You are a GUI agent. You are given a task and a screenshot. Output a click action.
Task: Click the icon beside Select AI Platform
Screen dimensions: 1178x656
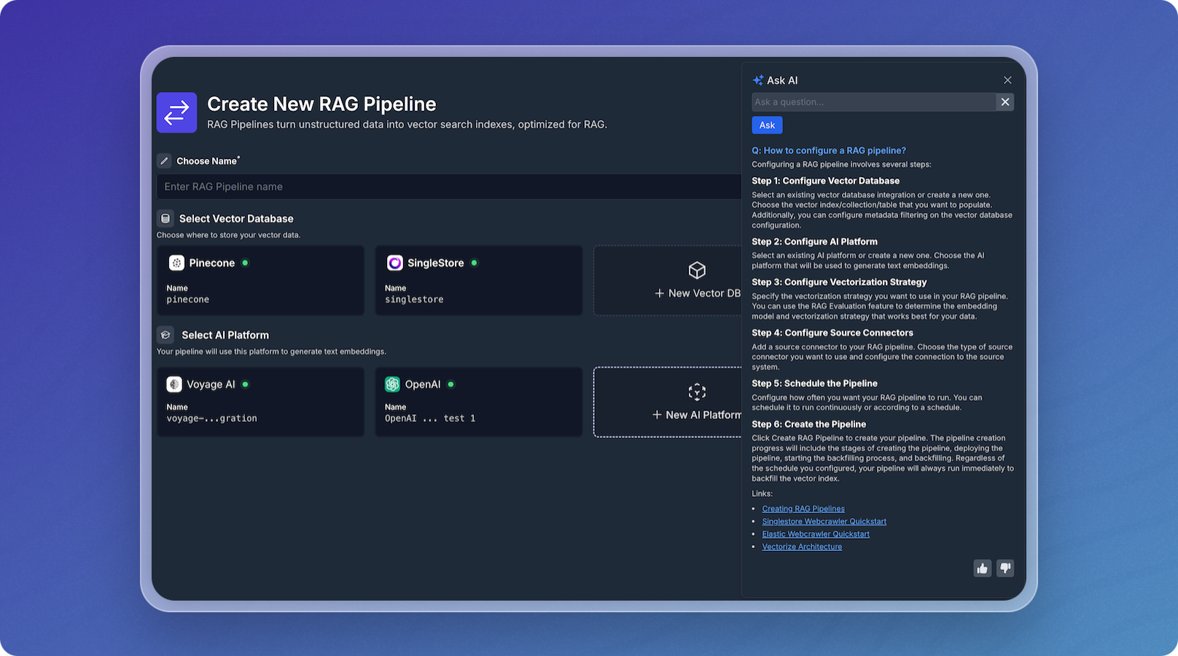click(x=165, y=335)
